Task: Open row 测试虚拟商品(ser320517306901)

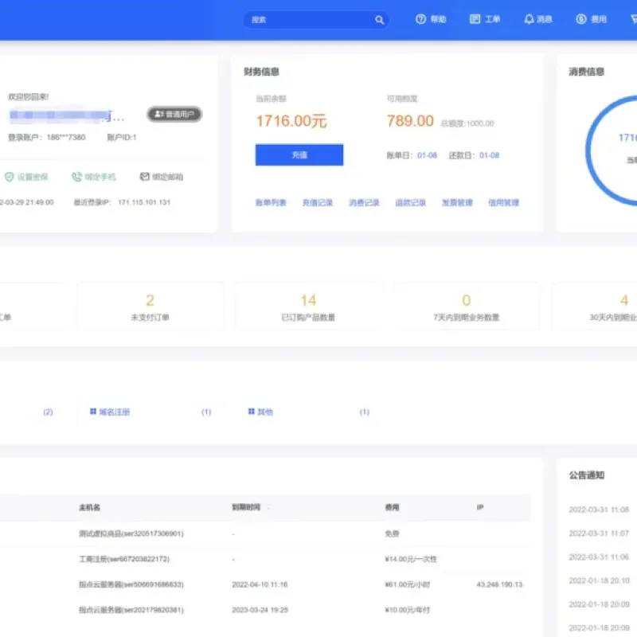Action: pyautogui.click(x=131, y=533)
